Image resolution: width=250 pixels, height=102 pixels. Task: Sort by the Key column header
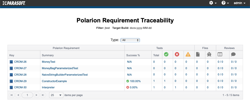click(12, 55)
